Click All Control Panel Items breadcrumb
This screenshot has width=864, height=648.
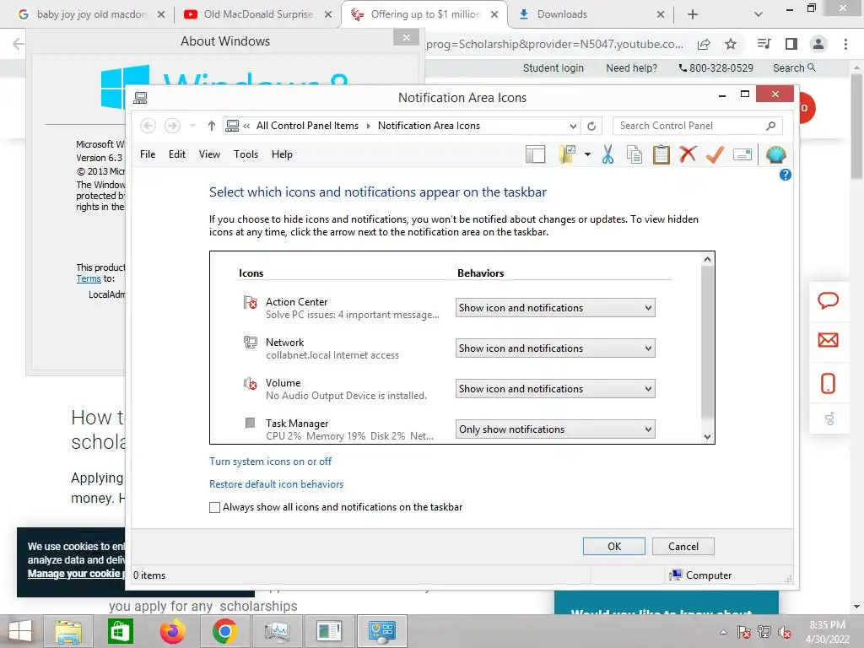pyautogui.click(x=307, y=127)
